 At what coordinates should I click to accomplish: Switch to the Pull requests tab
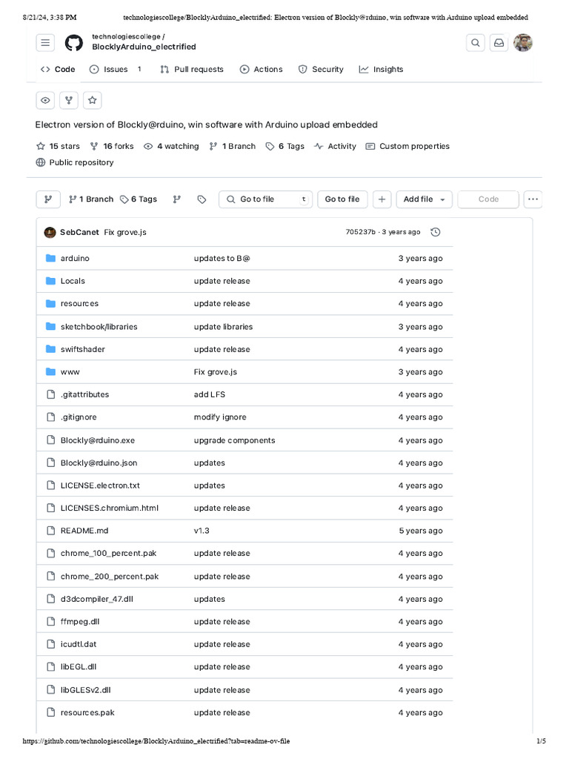pos(191,69)
